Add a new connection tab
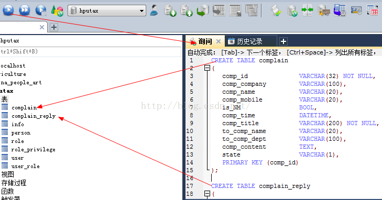This screenshot has height=200, width=382. click(54, 27)
